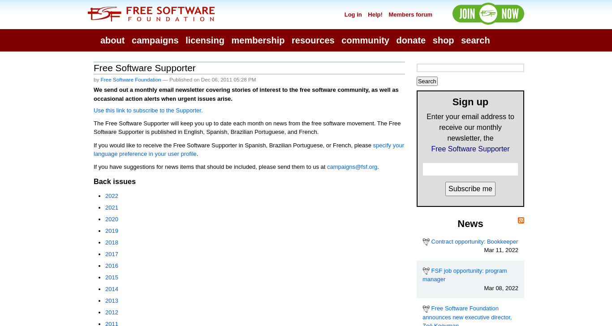
Task: Open the 2019 back issues
Action: [112, 231]
